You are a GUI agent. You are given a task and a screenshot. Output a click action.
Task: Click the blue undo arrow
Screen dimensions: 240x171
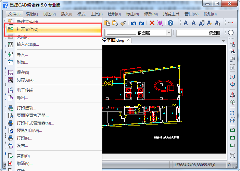click(134, 23)
